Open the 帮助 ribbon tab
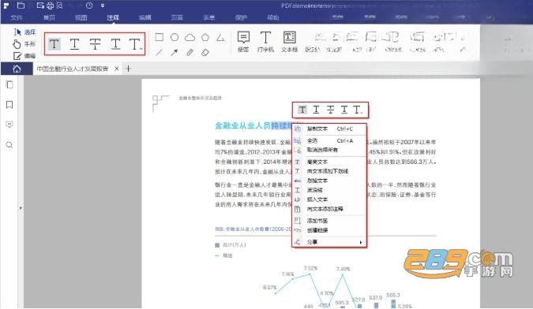 (x=272, y=17)
